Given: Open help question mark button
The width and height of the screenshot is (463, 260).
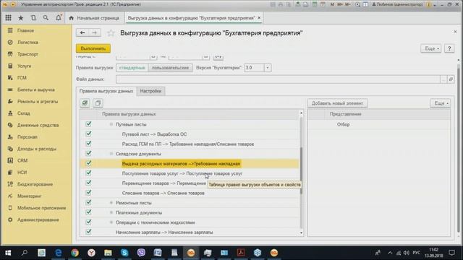Looking at the screenshot, I should (449, 48).
